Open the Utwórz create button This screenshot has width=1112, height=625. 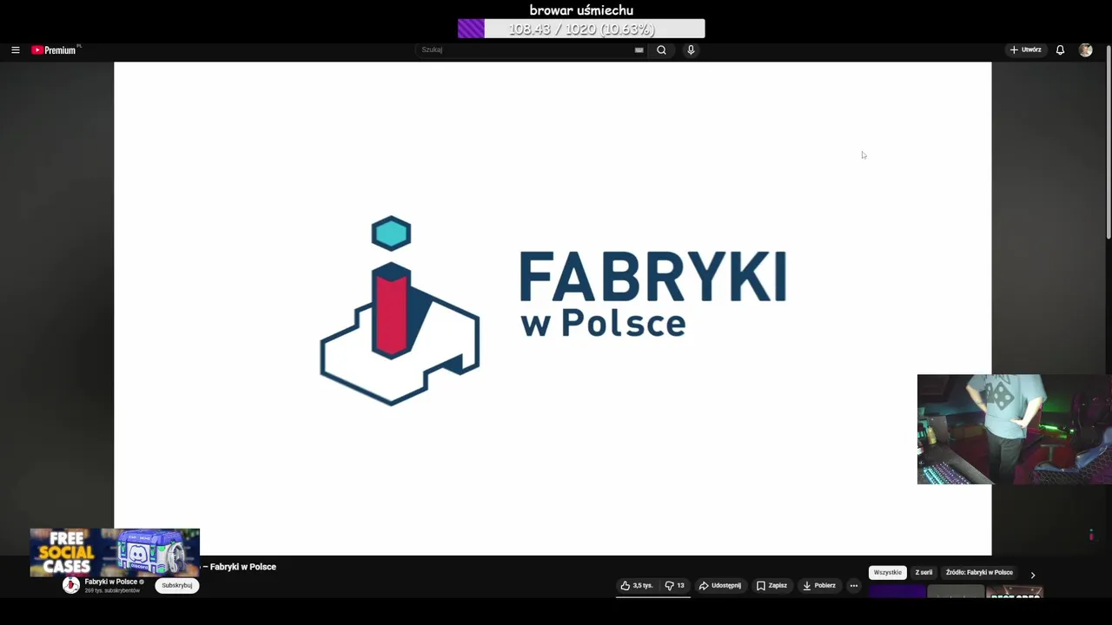1025,50
